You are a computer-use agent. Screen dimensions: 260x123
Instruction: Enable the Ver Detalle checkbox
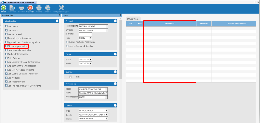[x=7, y=26]
